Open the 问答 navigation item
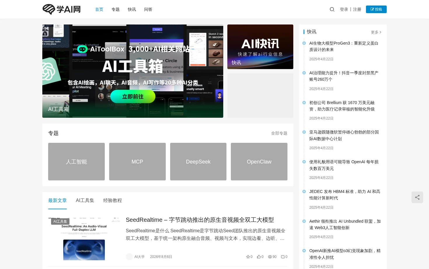429x269 pixels. 148,9
